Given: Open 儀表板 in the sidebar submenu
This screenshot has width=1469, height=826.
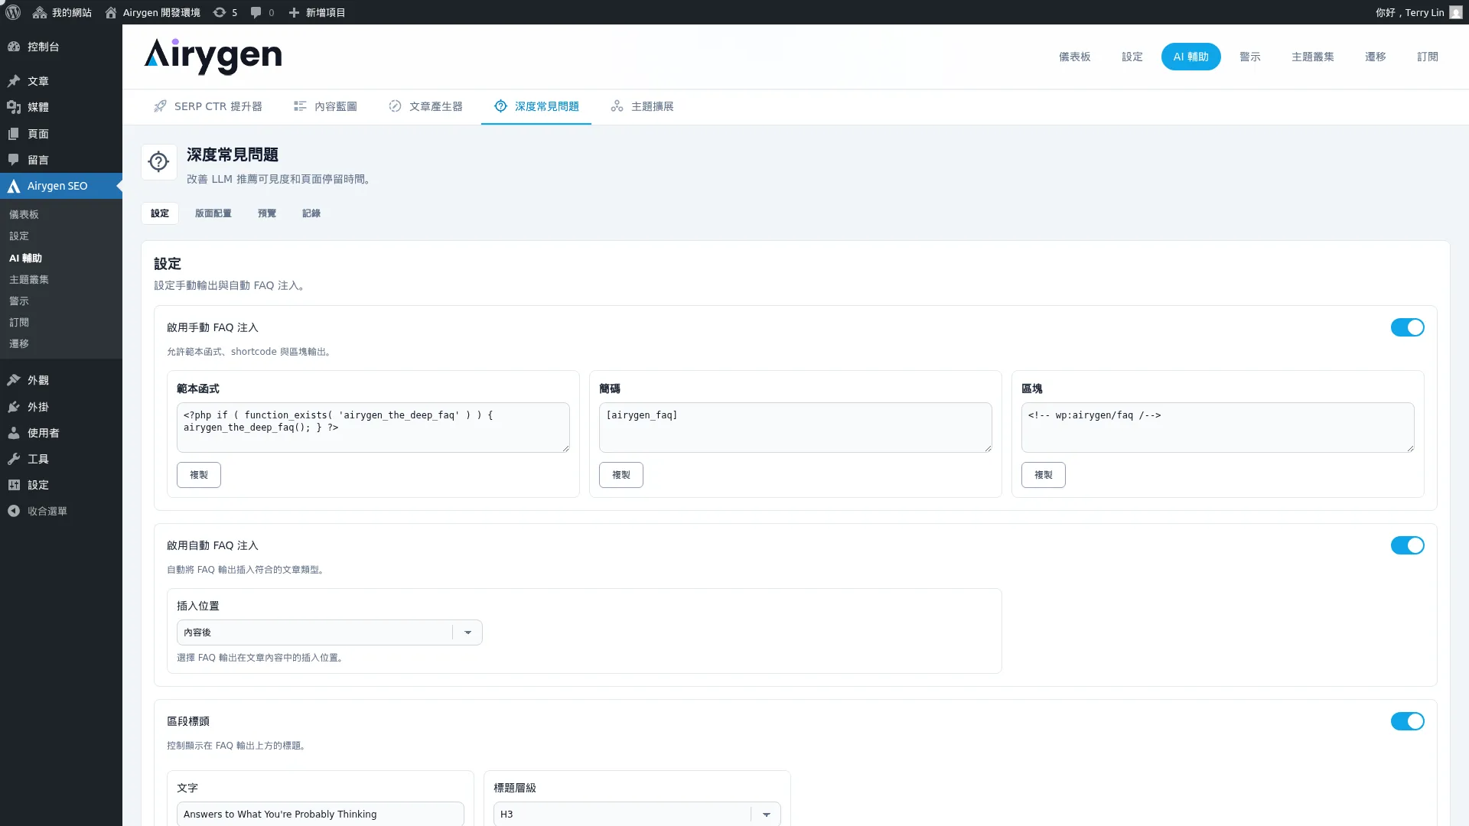Looking at the screenshot, I should pos(61,215).
